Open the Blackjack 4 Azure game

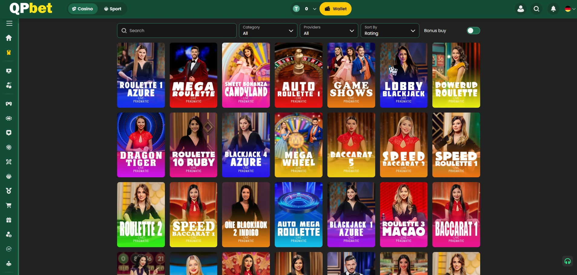coord(246,145)
